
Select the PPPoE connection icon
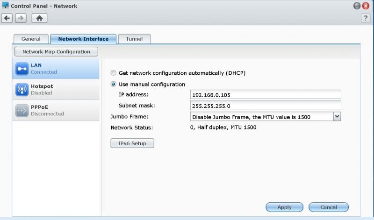coord(22,111)
